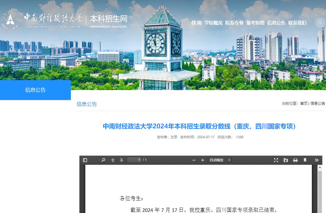The width and height of the screenshot is (326, 213).
Task: Click the site search magnifier icon
Action: [320, 23]
